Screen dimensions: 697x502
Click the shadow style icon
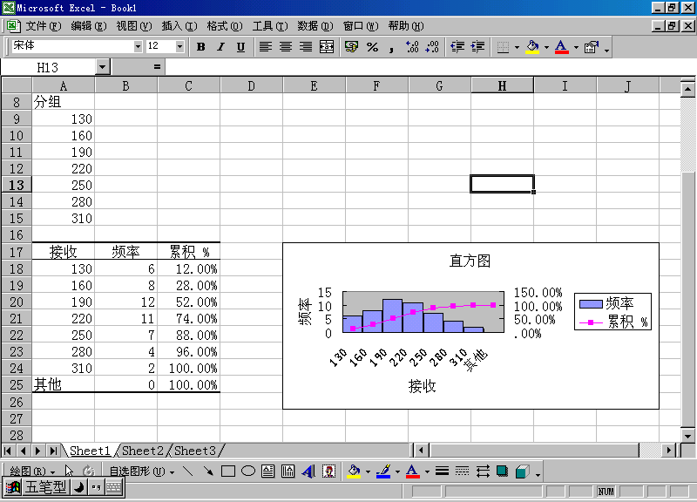(502, 471)
